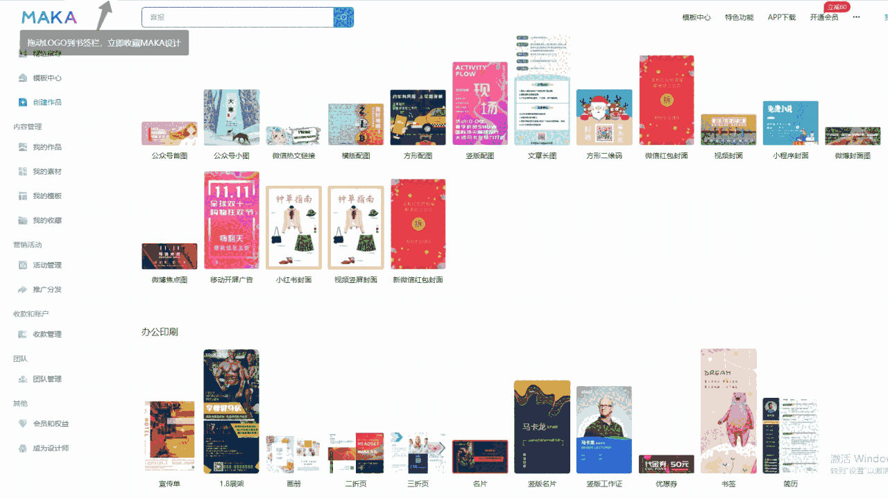Open 模板中心 icon in the sidebar
This screenshot has width=888, height=499.
coord(23,78)
